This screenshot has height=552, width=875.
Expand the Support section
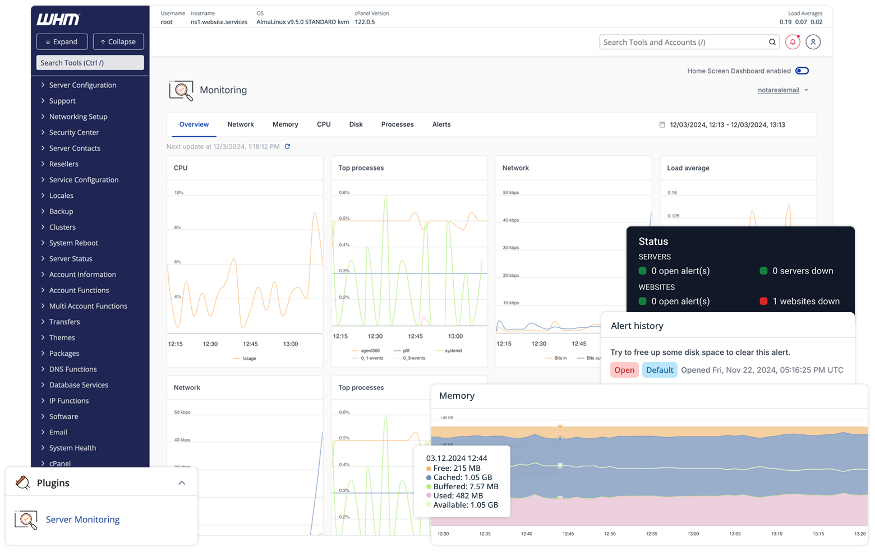[x=62, y=101]
